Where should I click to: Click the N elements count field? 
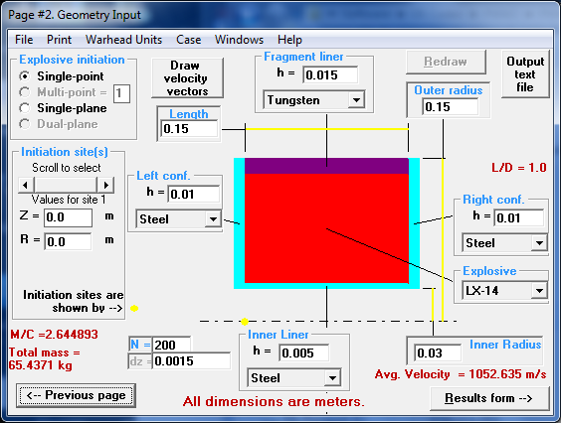point(171,345)
